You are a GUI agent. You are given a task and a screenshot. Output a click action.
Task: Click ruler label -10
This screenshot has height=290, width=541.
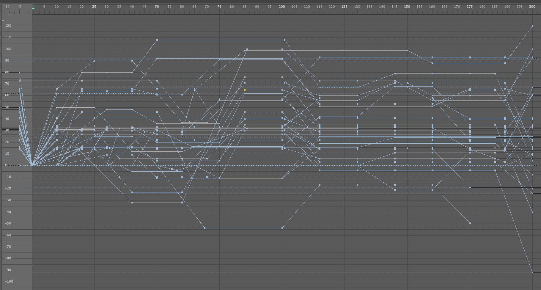coord(6,7)
